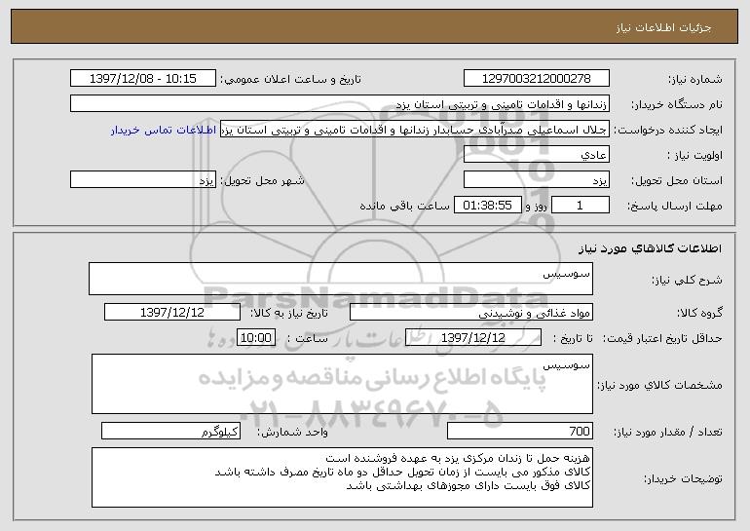Open the اطلاعات تماس خریدار link
The image size is (750, 531).
click(x=164, y=130)
